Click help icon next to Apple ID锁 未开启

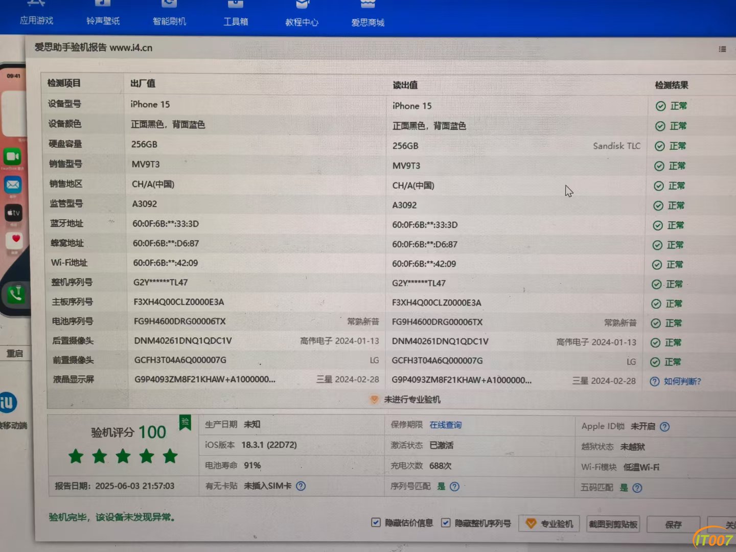coord(664,426)
